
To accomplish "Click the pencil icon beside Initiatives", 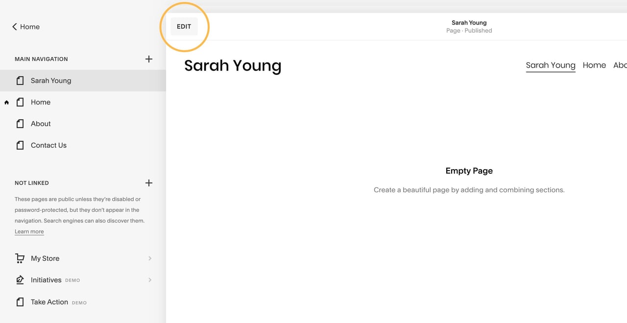I will pyautogui.click(x=20, y=280).
